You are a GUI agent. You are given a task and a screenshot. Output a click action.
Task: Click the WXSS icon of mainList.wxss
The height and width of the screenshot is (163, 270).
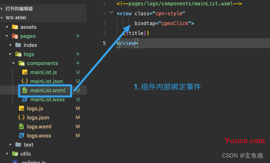25,100
